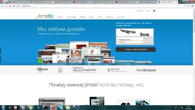Open the Jimdo-App menu item
This screenshot has width=195, height=110.
pyautogui.click(x=71, y=17)
